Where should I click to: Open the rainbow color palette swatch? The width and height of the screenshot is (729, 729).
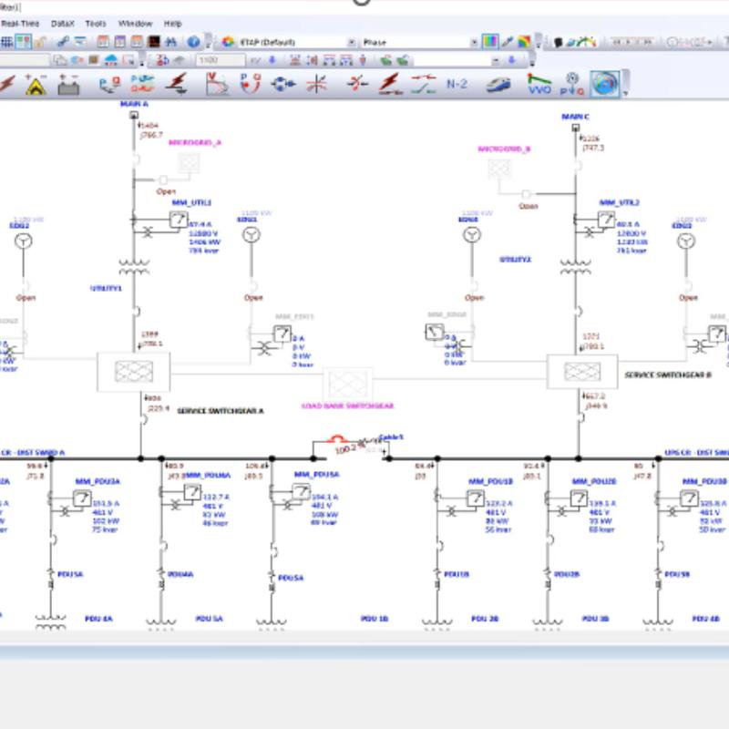[x=524, y=42]
